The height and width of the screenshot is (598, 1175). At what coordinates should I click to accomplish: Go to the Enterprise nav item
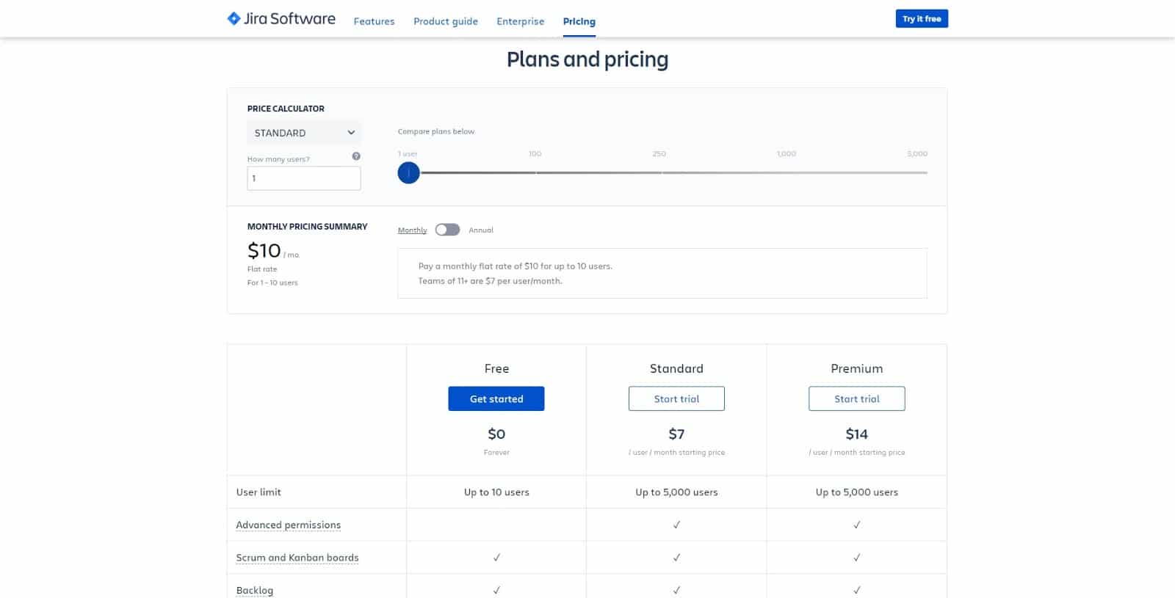point(520,21)
